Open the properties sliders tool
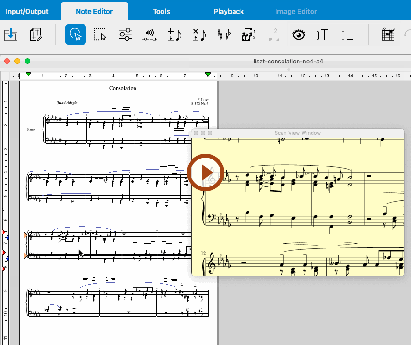This screenshot has height=345, width=411. pos(125,34)
